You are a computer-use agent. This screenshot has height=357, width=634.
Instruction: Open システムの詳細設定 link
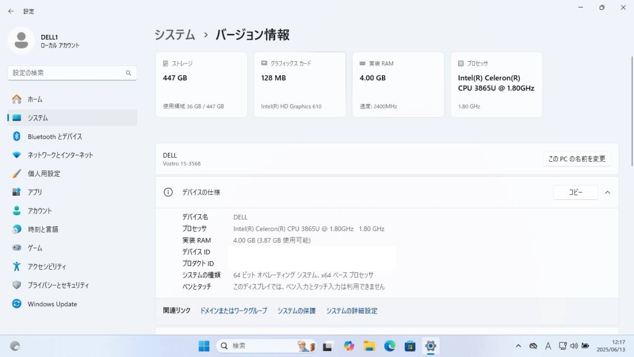[352, 311]
